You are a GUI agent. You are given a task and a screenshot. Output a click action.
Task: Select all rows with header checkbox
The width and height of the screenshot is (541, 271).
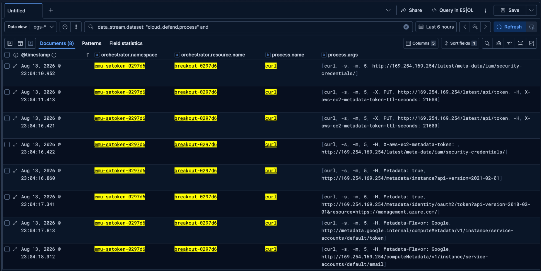coord(7,55)
